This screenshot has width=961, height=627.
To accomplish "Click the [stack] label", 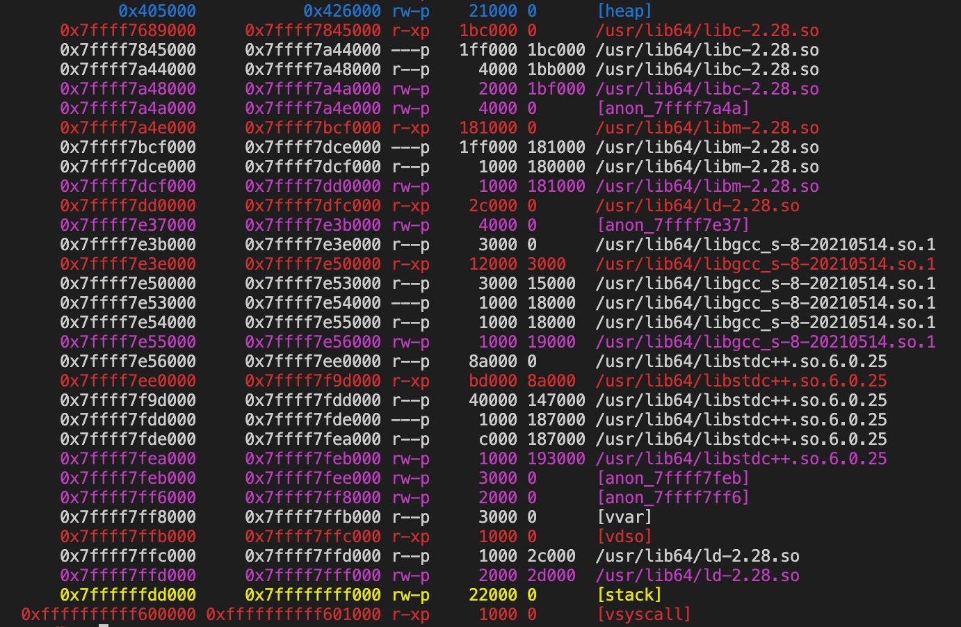I will pyautogui.click(x=629, y=595).
